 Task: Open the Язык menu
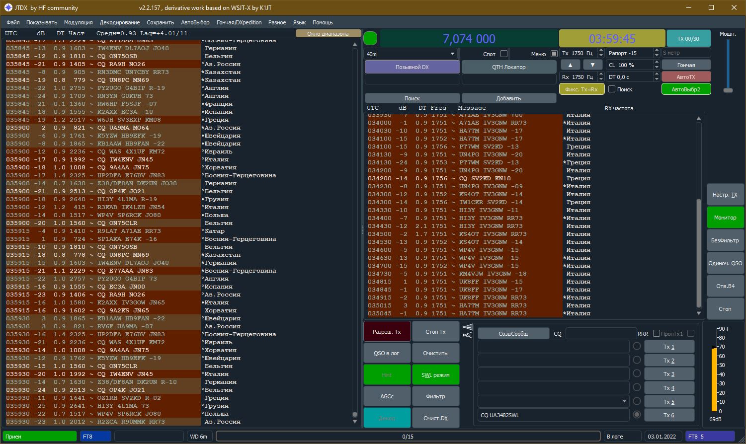point(300,22)
